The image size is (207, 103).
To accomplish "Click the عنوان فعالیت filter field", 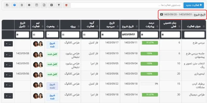I will pos(194,35).
